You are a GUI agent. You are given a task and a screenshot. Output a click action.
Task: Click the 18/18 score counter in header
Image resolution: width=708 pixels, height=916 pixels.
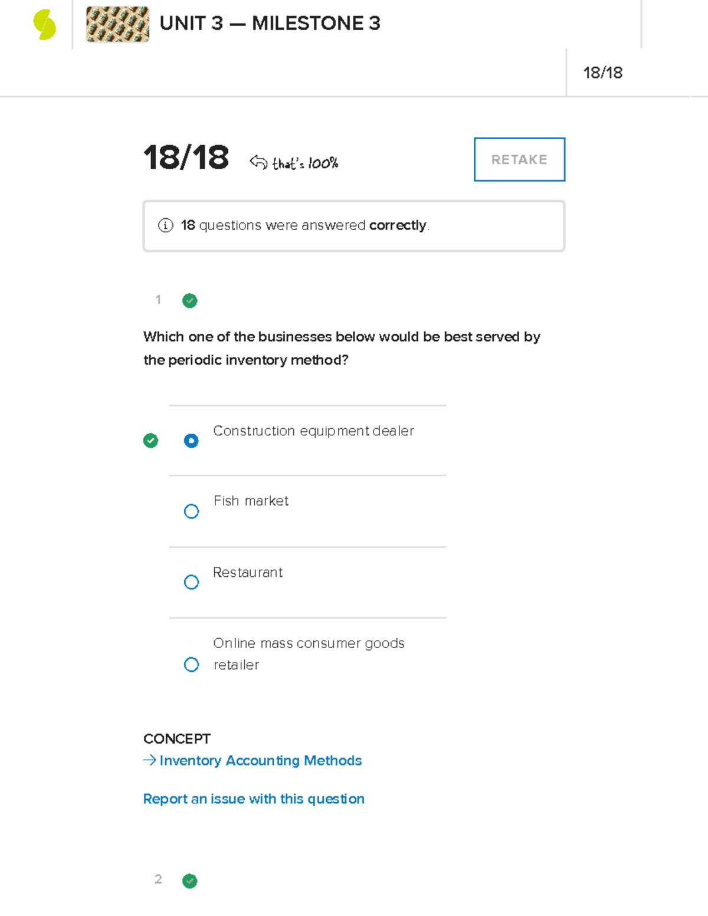click(602, 73)
